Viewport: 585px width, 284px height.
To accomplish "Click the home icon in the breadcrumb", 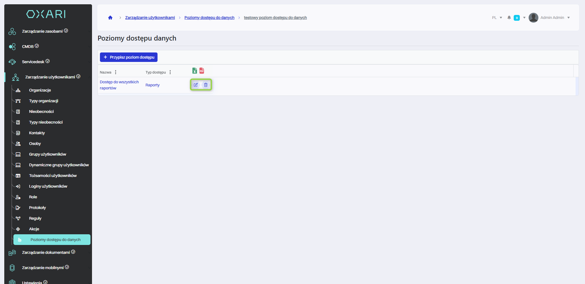I will tap(110, 18).
